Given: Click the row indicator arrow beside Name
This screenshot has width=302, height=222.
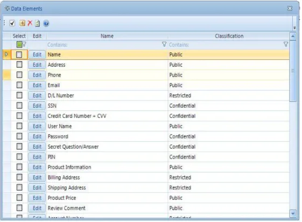Looking at the screenshot, I should pos(6,54).
